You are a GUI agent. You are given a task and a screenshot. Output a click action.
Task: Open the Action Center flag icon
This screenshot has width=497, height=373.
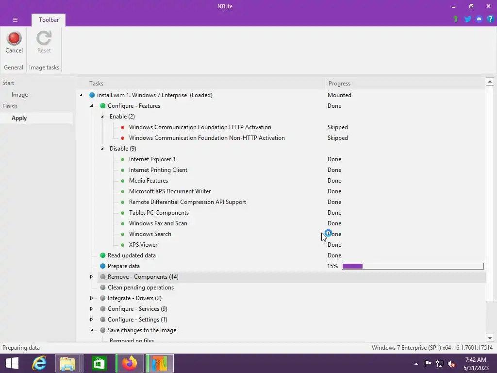pyautogui.click(x=428, y=363)
